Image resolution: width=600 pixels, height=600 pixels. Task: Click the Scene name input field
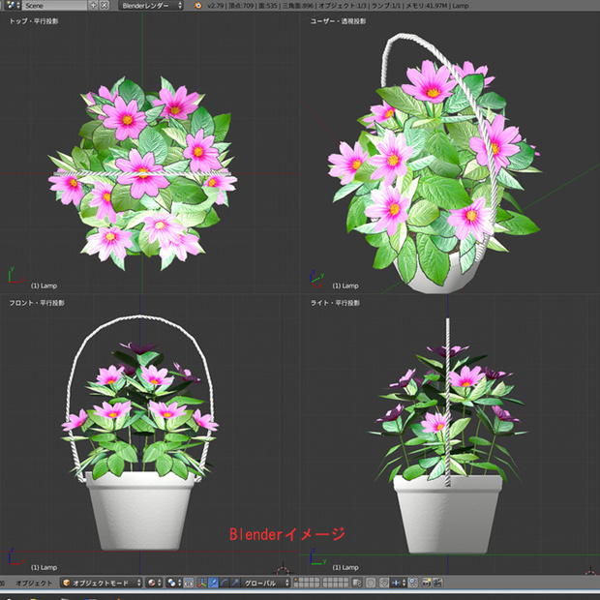(55, 6)
